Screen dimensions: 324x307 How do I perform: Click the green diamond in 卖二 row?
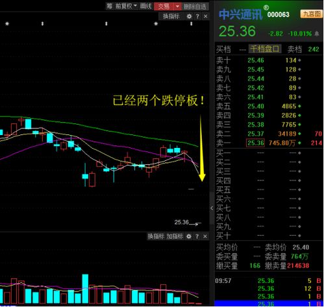pos(299,134)
